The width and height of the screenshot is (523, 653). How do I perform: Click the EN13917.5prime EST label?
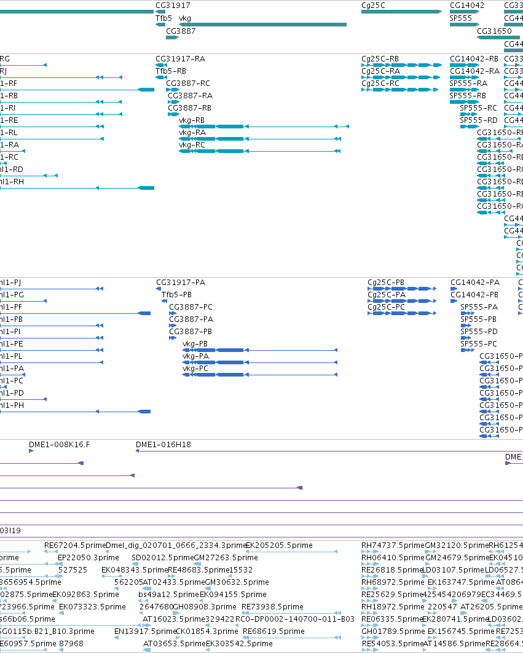pos(146,631)
